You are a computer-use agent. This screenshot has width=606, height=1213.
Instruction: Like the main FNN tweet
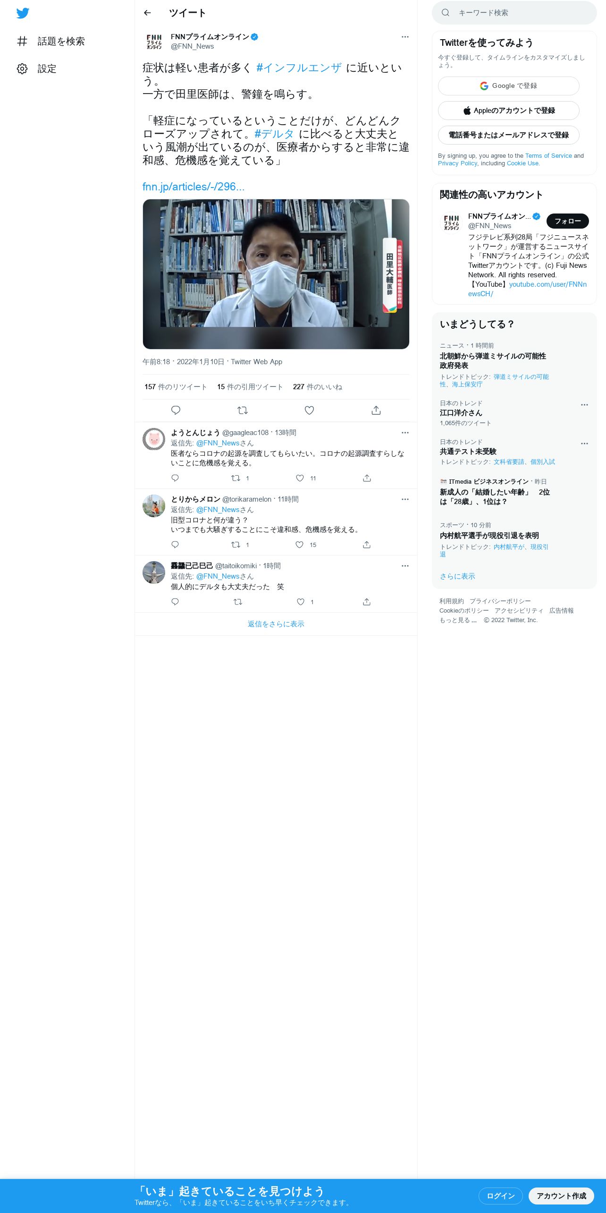(309, 410)
